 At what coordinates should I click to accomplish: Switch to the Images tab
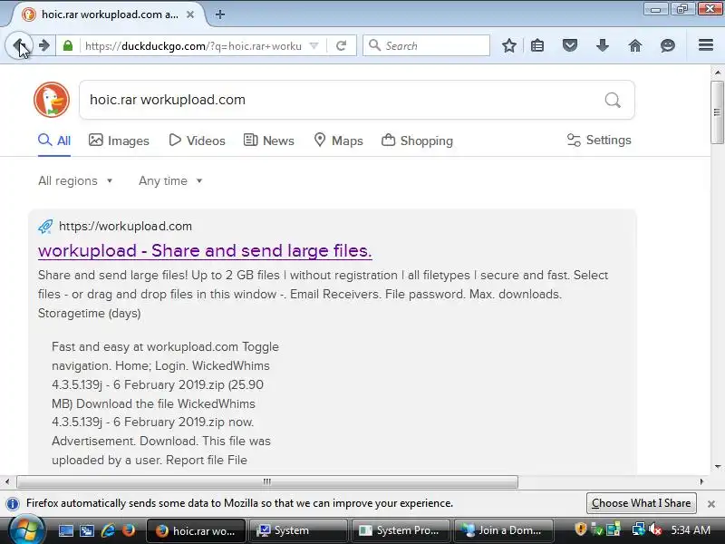pyautogui.click(x=119, y=141)
